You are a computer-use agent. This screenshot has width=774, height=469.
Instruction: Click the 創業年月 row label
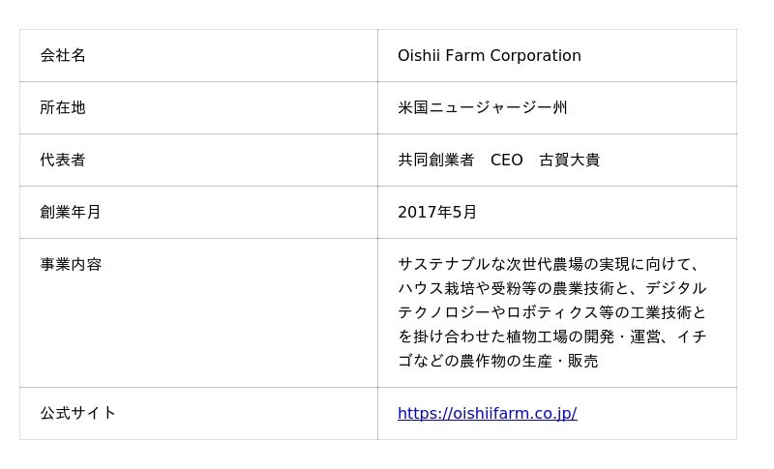70,213
